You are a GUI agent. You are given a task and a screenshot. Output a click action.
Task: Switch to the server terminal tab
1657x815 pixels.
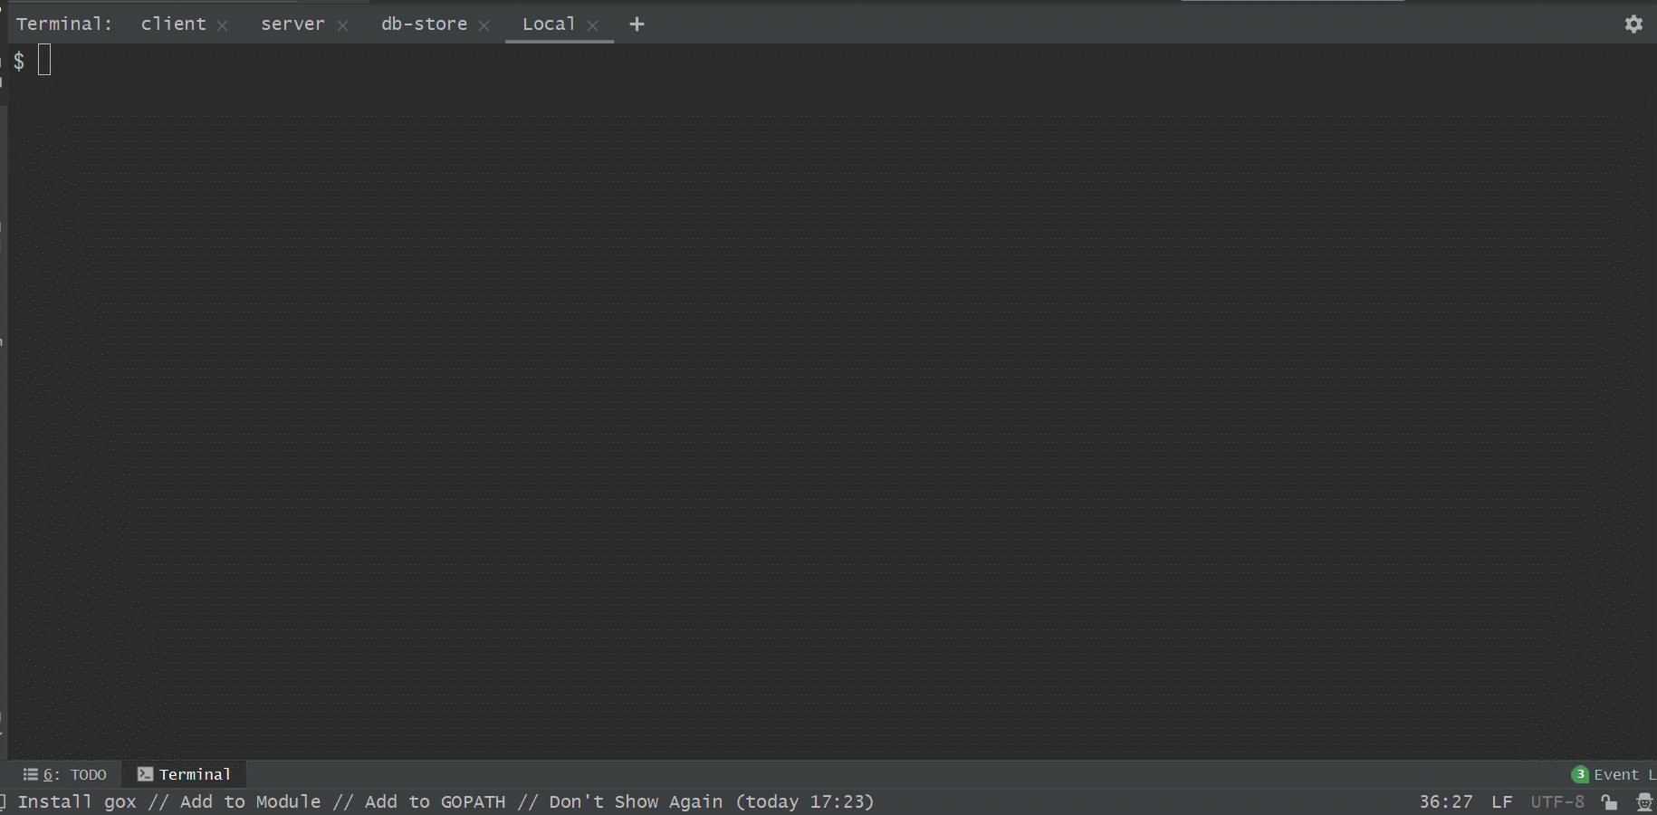292,24
